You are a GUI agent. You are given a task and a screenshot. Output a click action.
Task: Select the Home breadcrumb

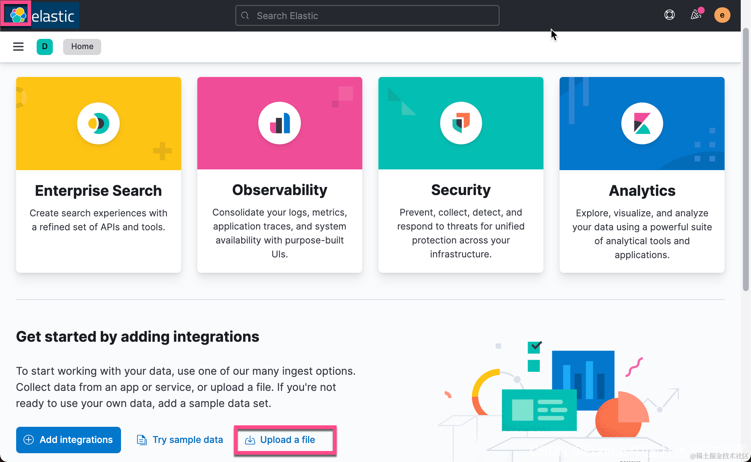(82, 47)
